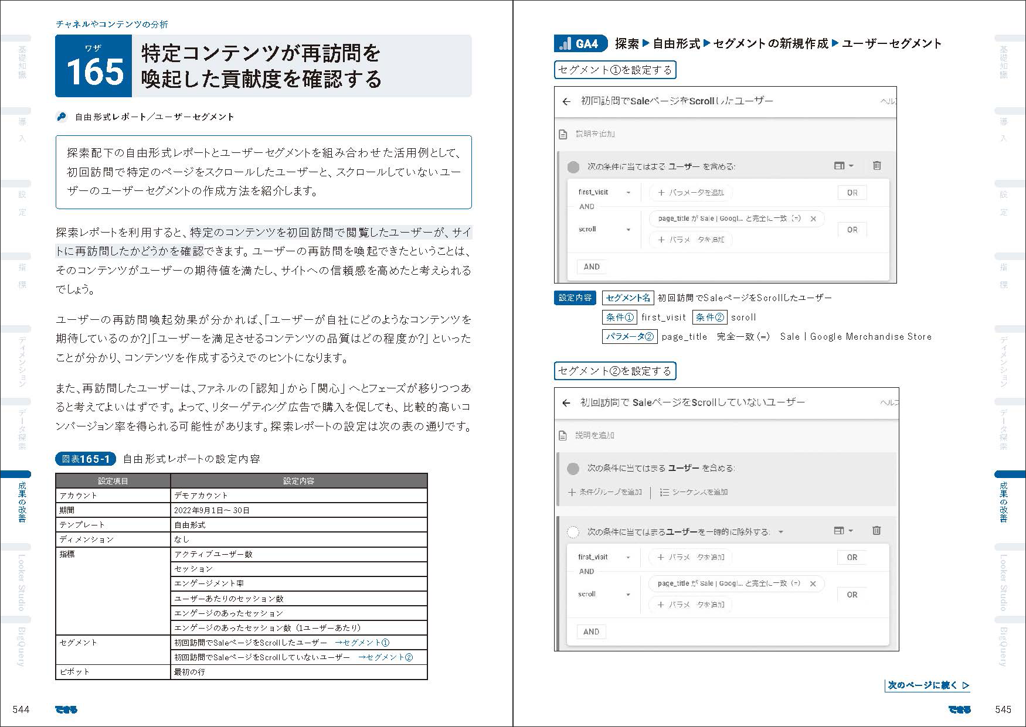The width and height of the screenshot is (1026, 727).
Task: Toggle the include-users circle in segment ①
Action: click(x=572, y=166)
